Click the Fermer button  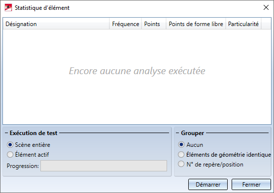(251, 184)
